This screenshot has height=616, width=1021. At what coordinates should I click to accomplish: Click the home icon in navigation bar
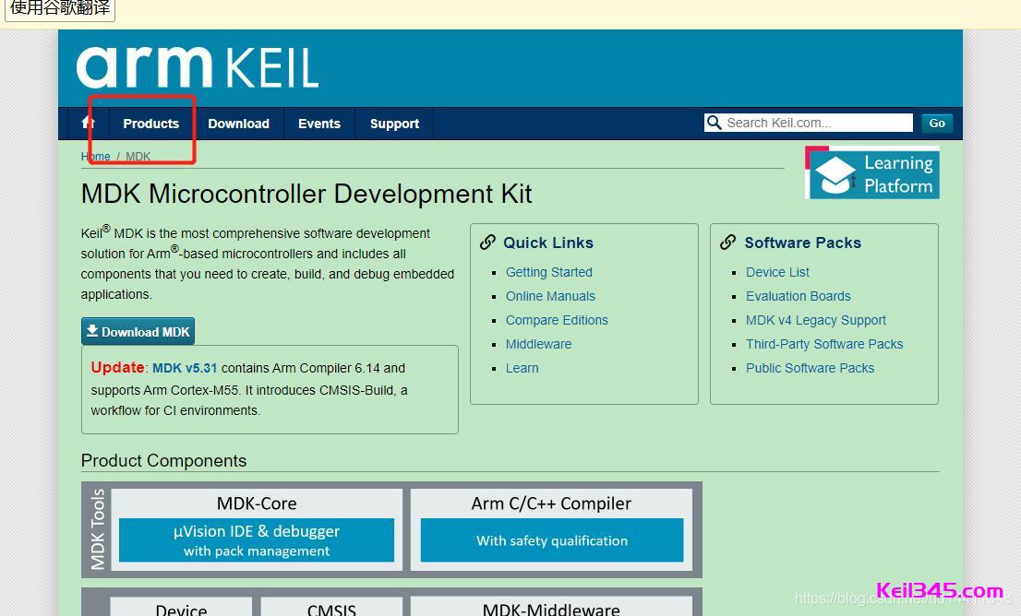[x=88, y=123]
